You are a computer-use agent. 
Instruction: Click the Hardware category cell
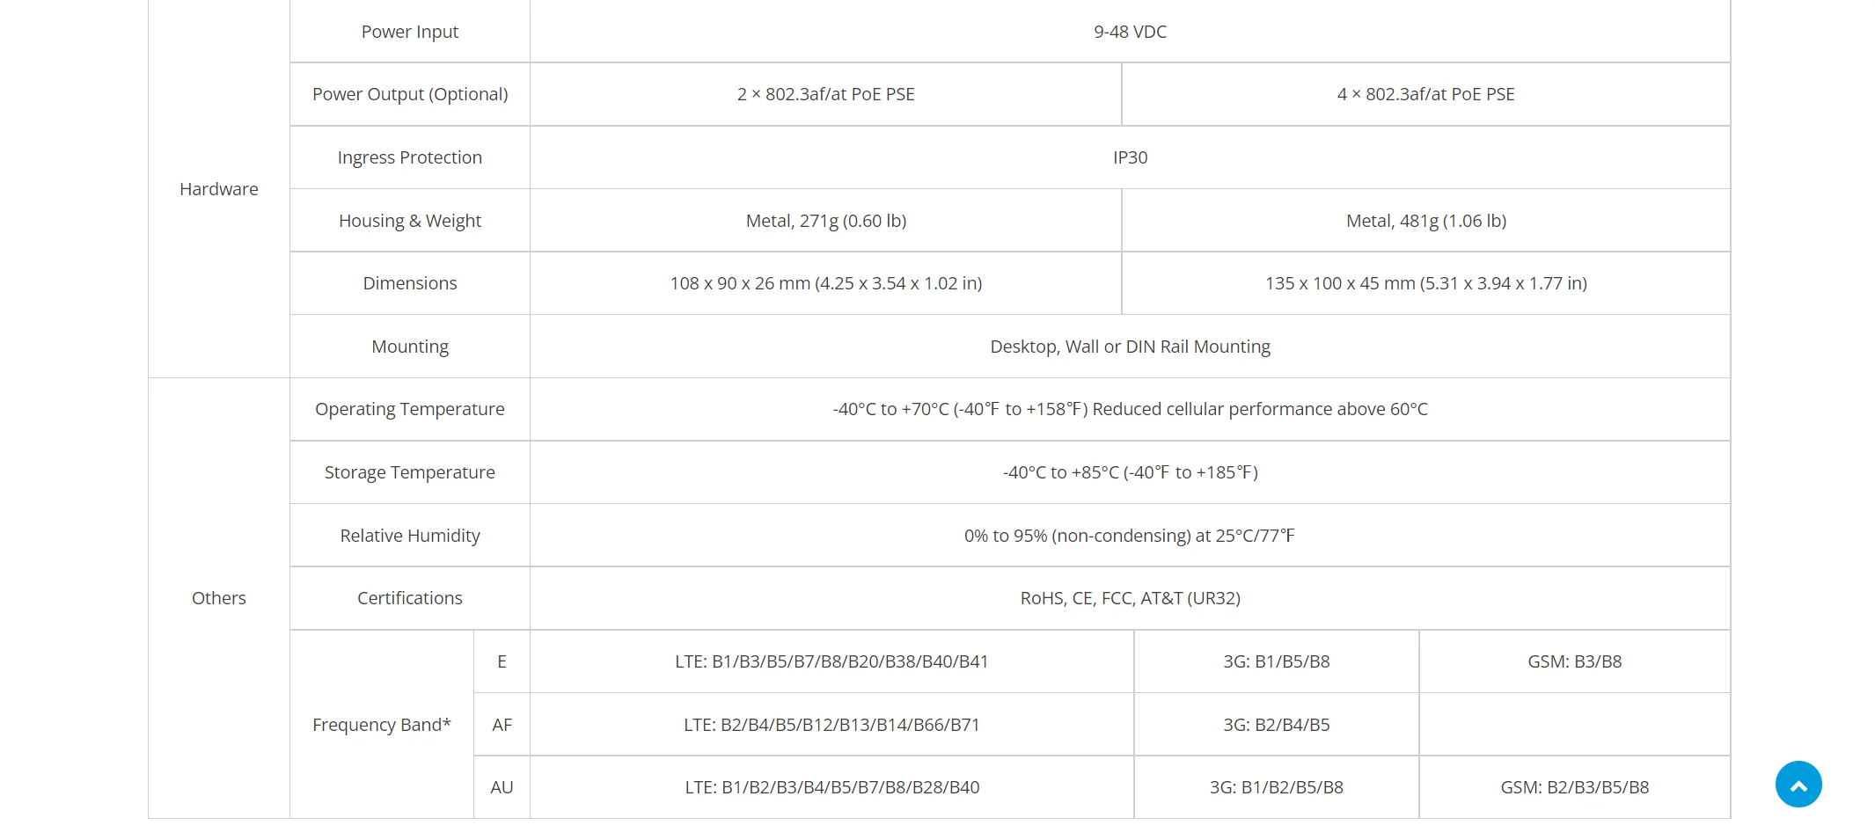tap(219, 189)
